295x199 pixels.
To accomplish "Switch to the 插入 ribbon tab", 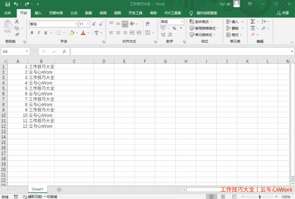I will 38,13.
